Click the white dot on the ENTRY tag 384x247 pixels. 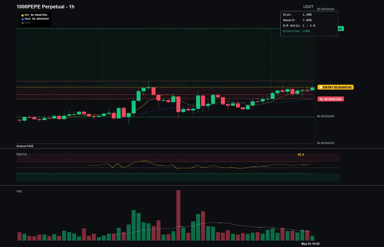[x=321, y=87]
